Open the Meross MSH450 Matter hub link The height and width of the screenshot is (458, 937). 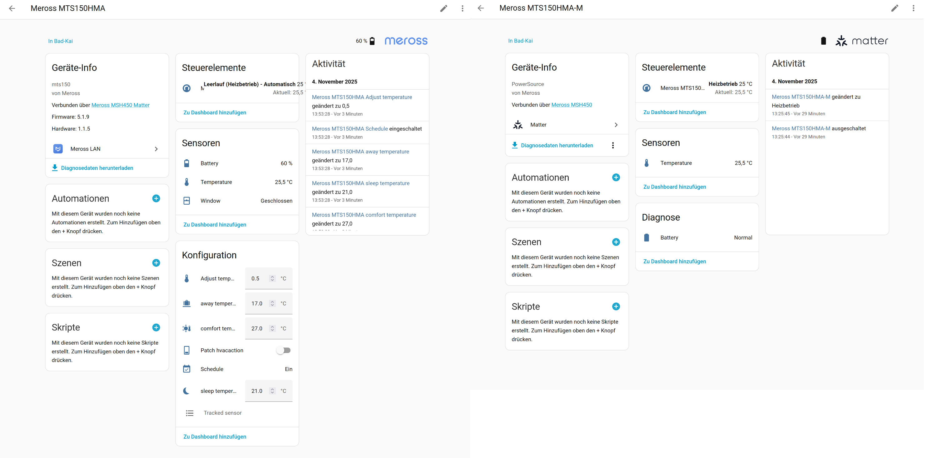coord(120,105)
